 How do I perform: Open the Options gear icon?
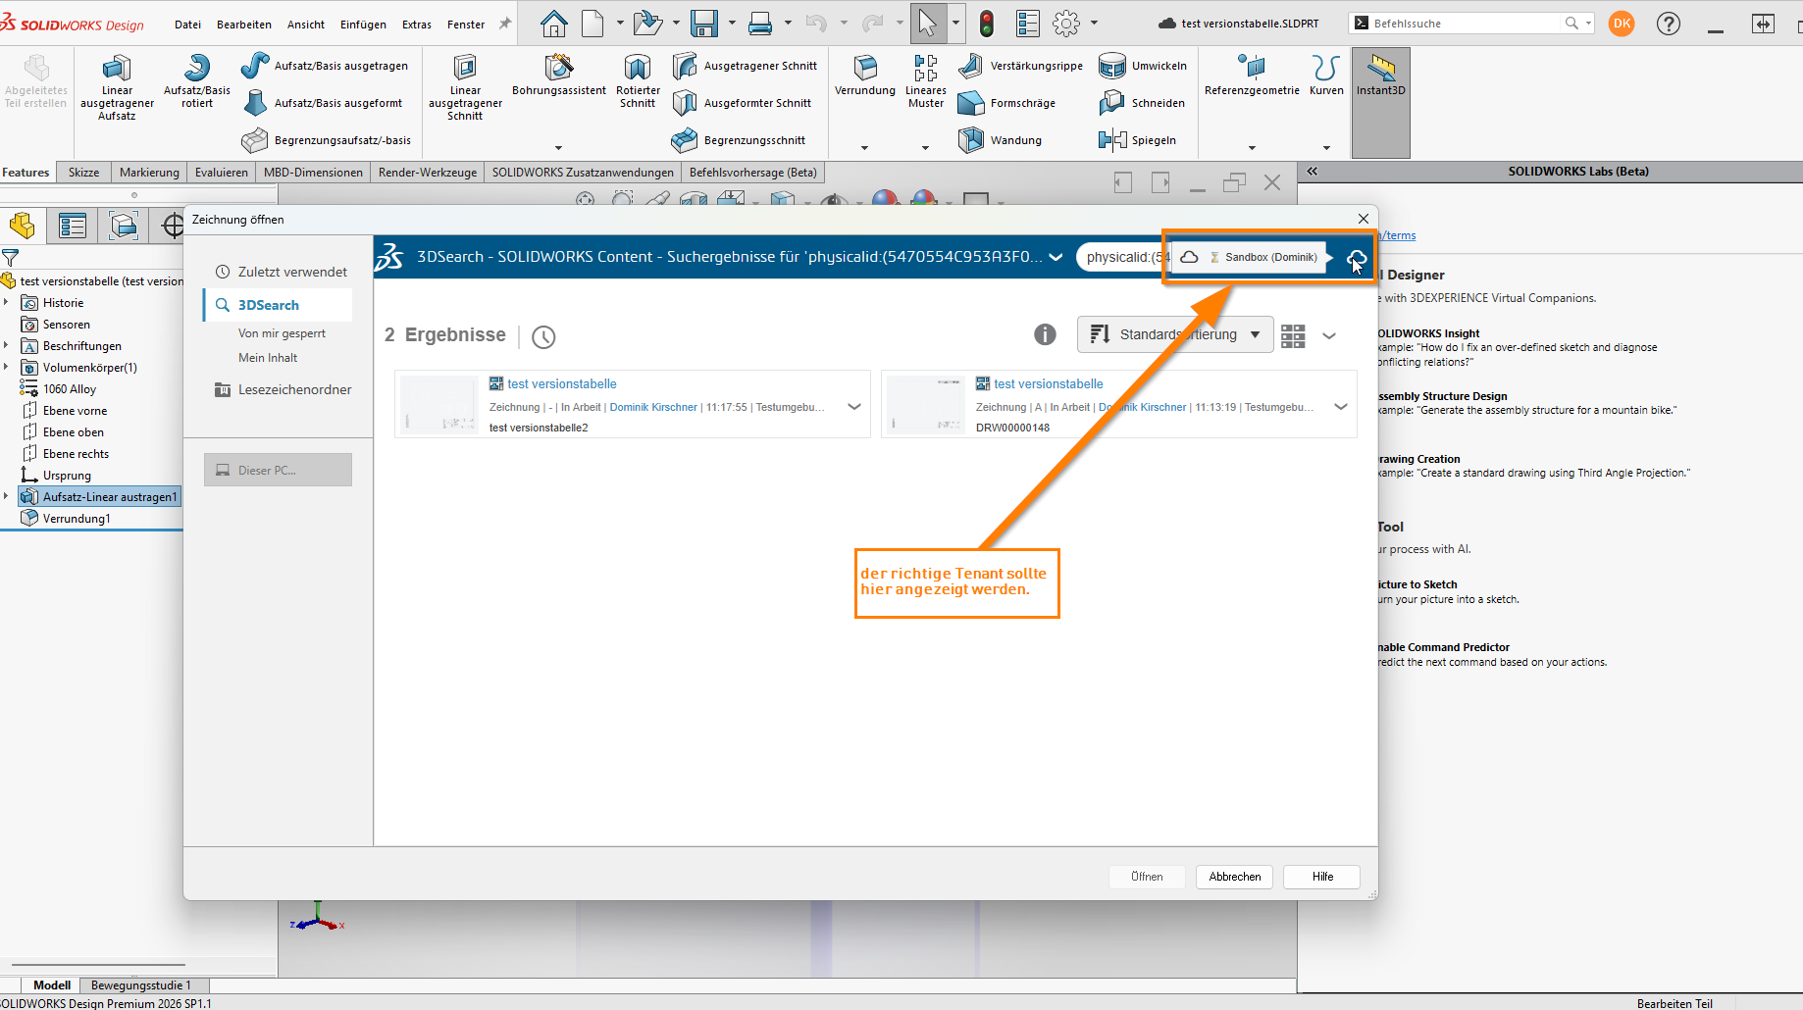coord(1066,24)
